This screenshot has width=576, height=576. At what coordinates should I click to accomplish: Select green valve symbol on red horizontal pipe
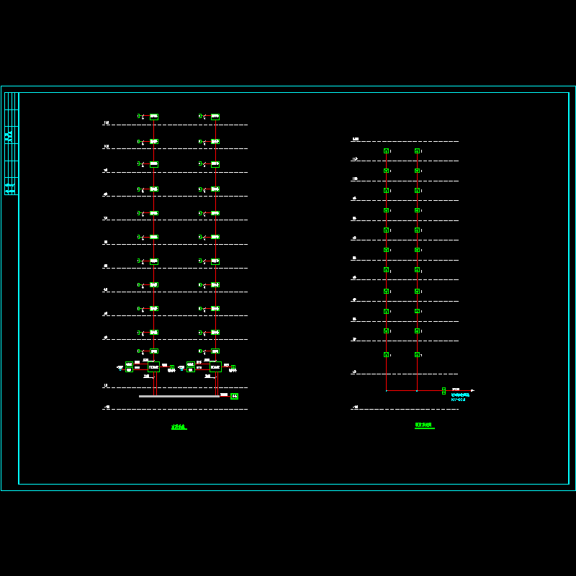(x=444, y=391)
